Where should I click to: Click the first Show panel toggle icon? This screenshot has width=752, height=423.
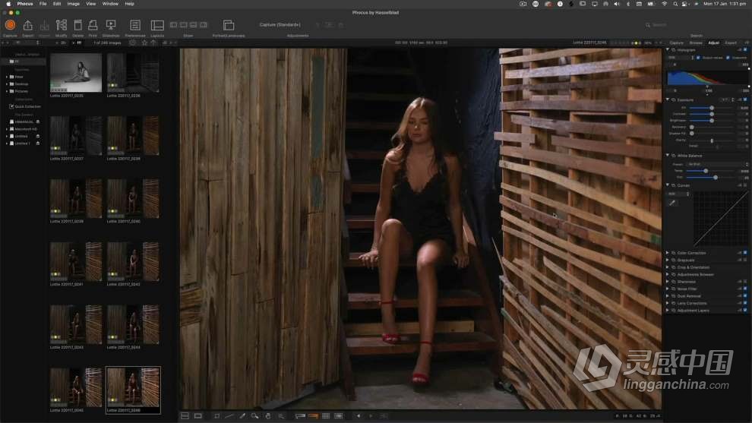coord(174,24)
